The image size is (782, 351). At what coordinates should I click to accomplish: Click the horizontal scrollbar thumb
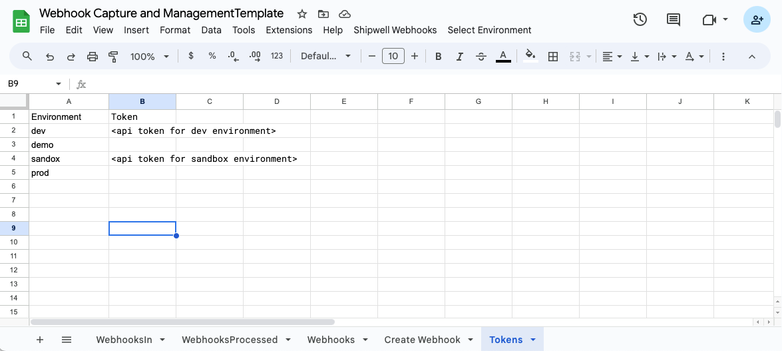tap(182, 322)
